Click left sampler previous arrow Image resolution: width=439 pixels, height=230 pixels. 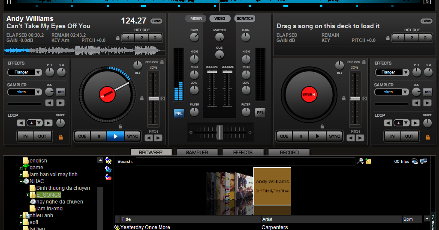tap(49, 103)
